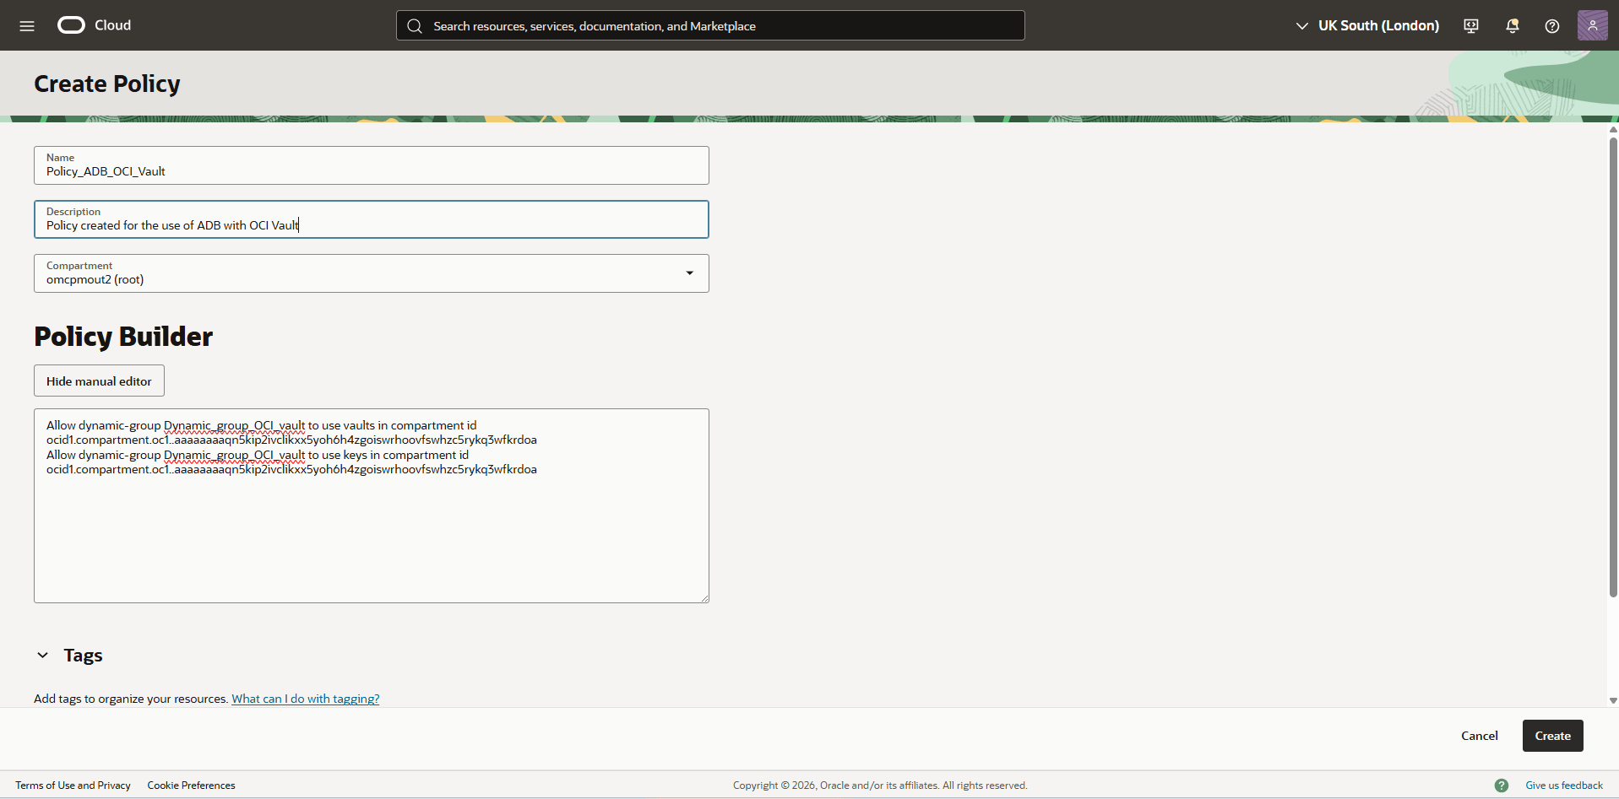The height and width of the screenshot is (799, 1619).
Task: Open the UK South (London) region selector
Action: pyautogui.click(x=1367, y=25)
